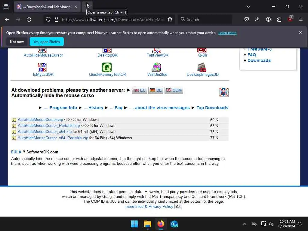Open Learn more link
Viewport: 308px width, 231px height.
tap(227, 33)
